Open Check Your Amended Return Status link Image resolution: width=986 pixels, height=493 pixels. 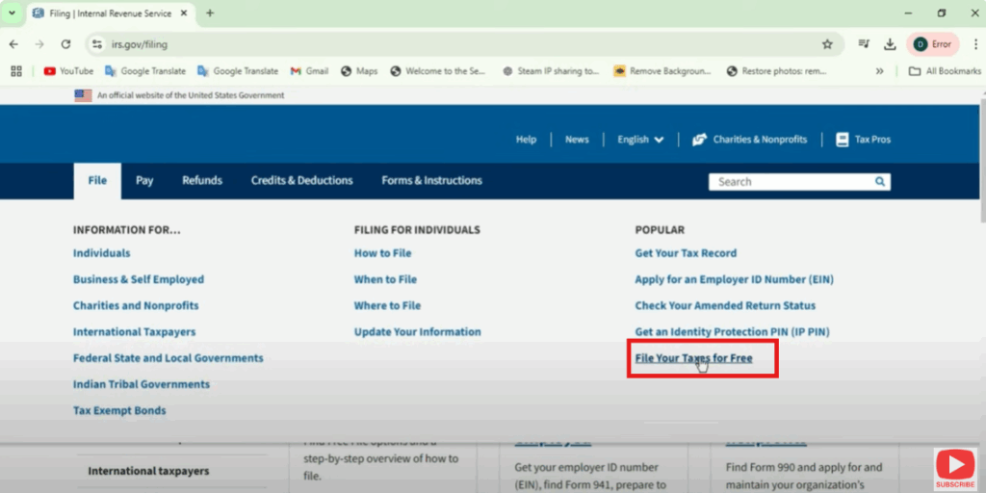tap(725, 306)
